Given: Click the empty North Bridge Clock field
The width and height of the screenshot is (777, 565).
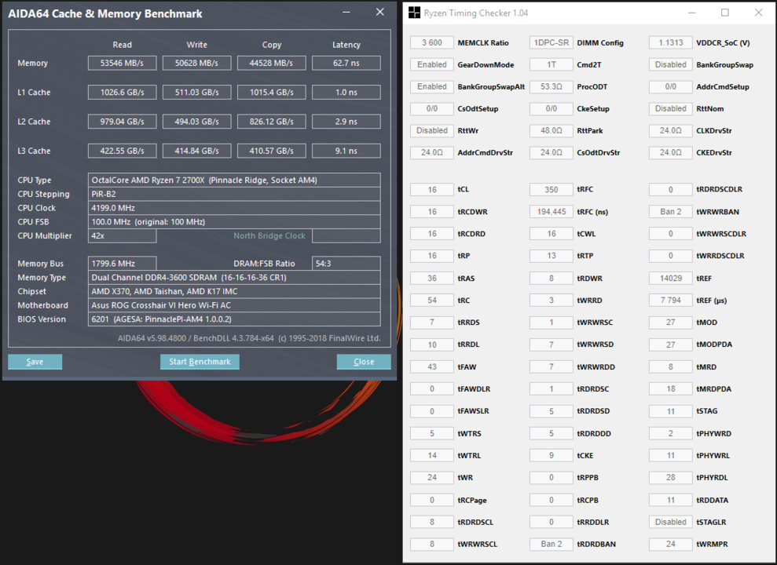Looking at the screenshot, I should point(346,235).
